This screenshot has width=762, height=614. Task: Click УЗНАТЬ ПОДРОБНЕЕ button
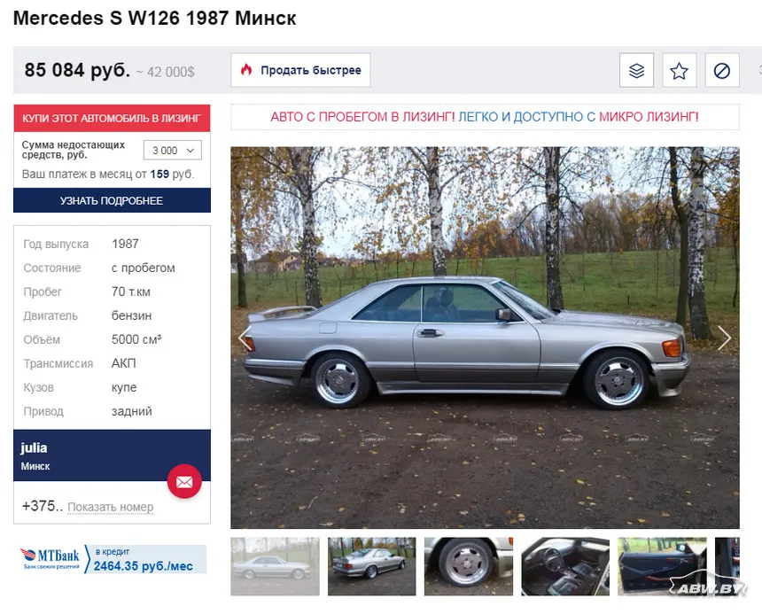pyautogui.click(x=112, y=200)
